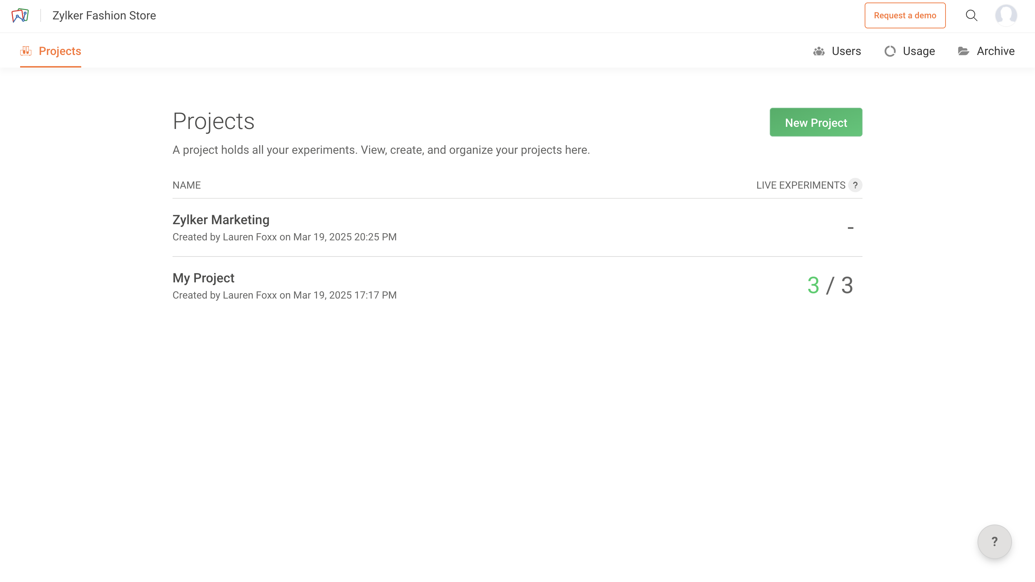Click the Users group icon

pos(818,51)
